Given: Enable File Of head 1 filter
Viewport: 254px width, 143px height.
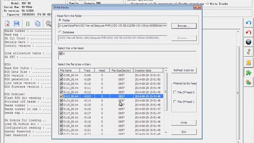Looking at the screenshot, I should [x=175, y=102].
